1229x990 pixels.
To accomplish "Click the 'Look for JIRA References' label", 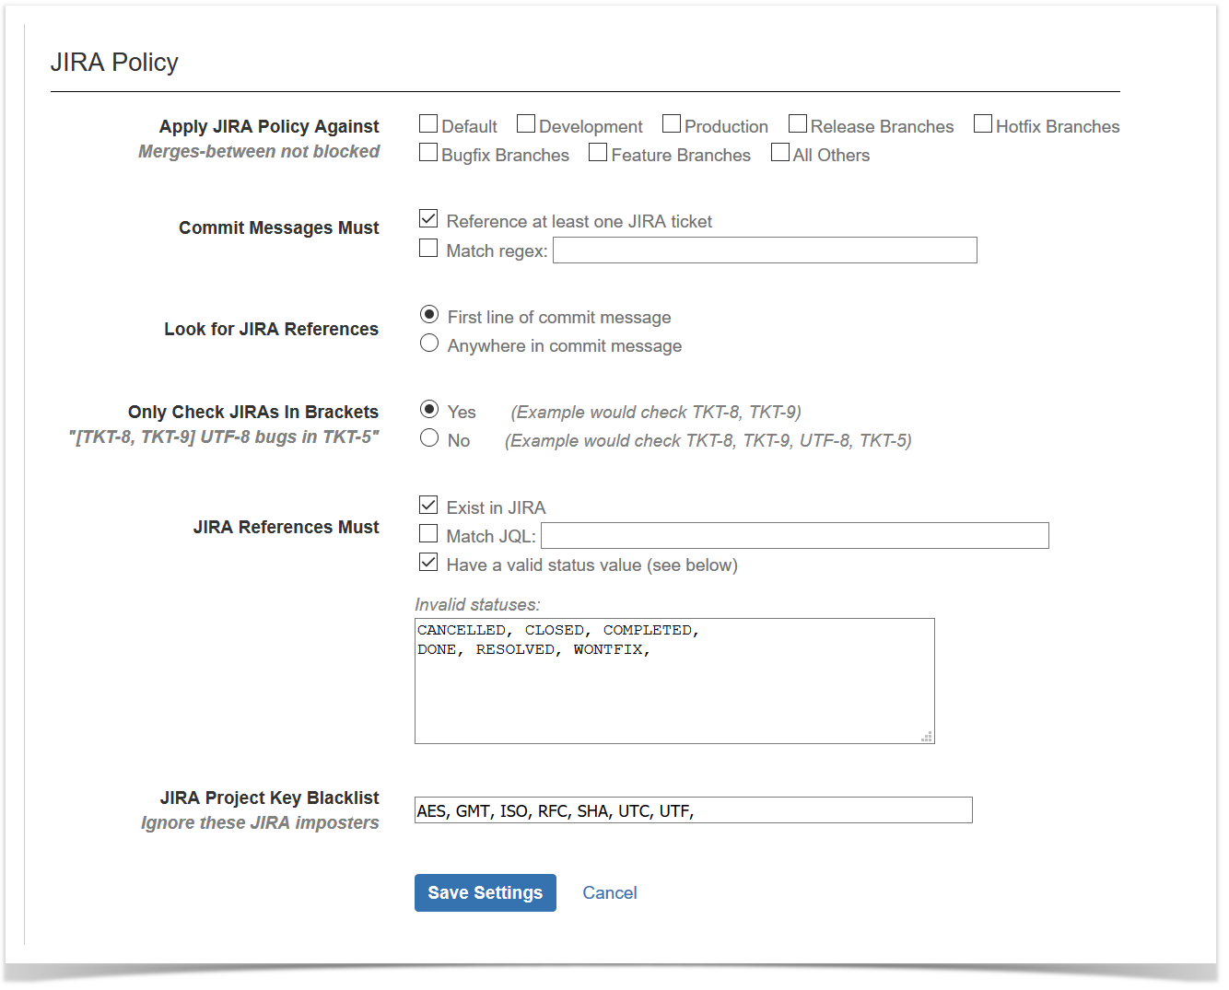I will (x=272, y=330).
